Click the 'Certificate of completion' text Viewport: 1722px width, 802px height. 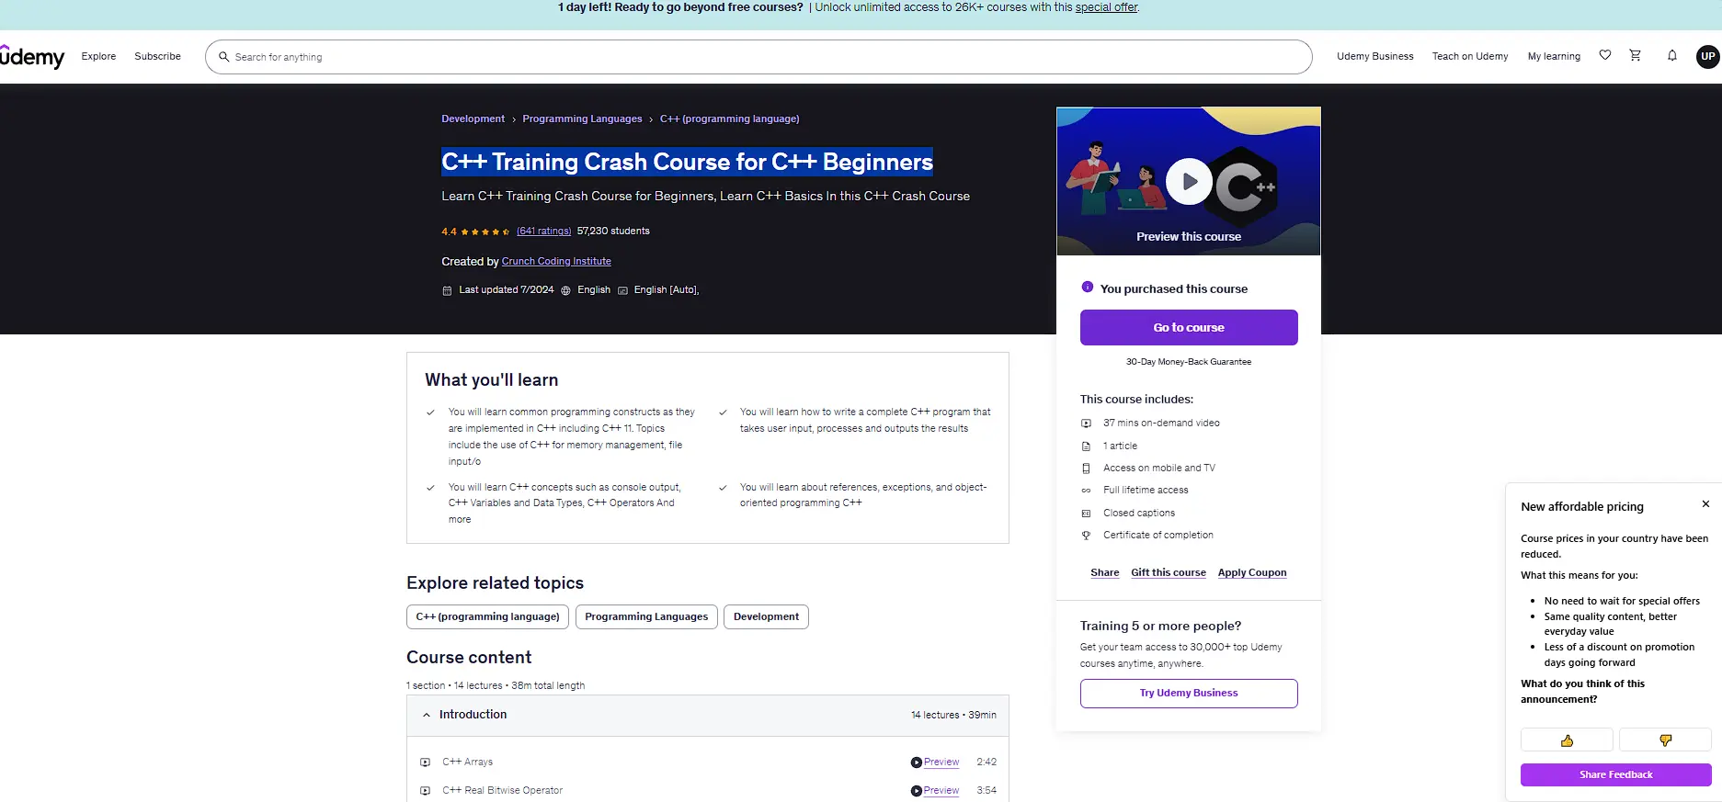1158,536
